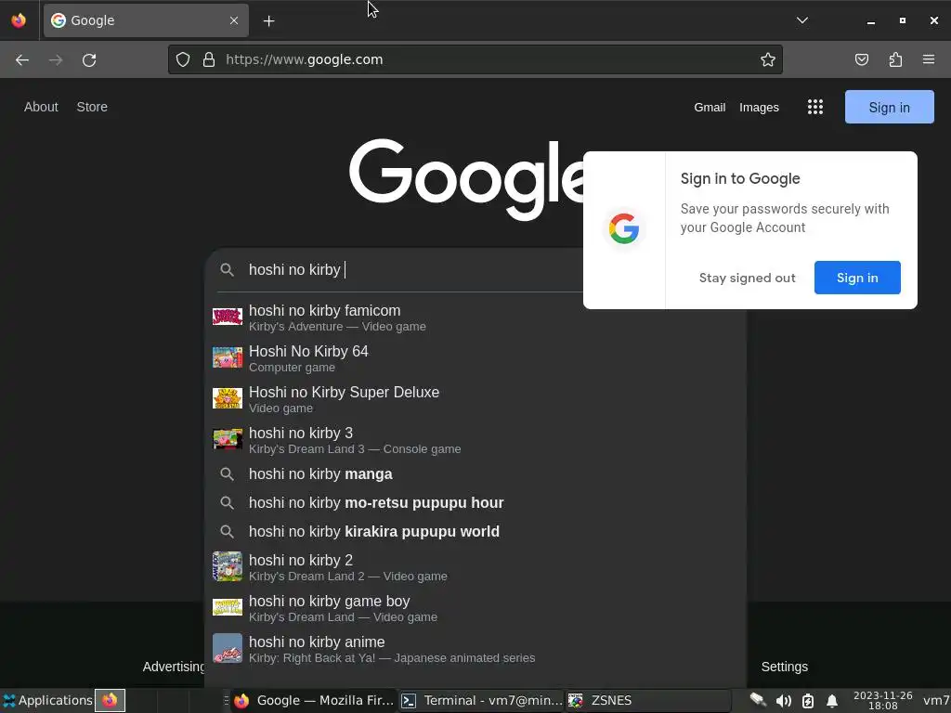Click magnifier beside hoshi no kirby manga
Screen dimensions: 951x713
227,474
